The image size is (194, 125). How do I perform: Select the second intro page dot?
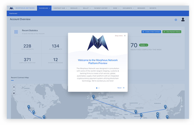tap(99, 88)
